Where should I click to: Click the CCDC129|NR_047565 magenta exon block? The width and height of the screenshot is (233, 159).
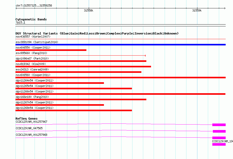click(x=219, y=131)
